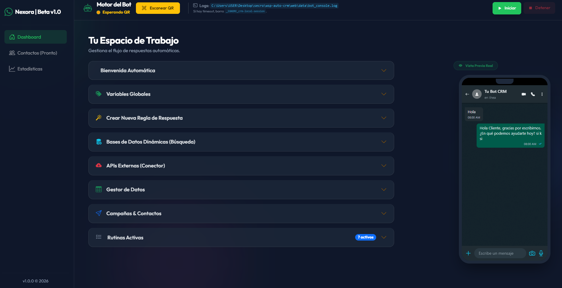Open Contactos (Pronto) in sidebar

pyautogui.click(x=35, y=53)
